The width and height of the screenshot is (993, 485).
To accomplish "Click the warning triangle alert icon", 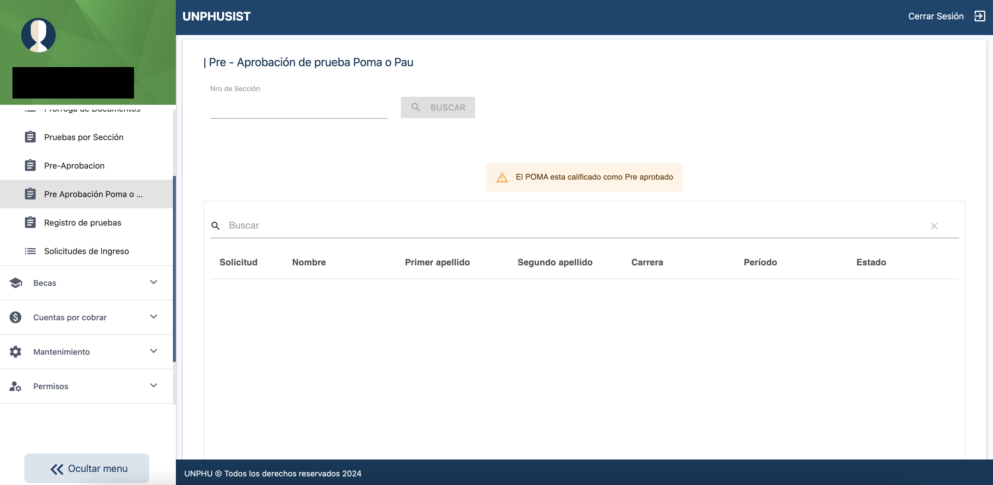I will (x=502, y=177).
